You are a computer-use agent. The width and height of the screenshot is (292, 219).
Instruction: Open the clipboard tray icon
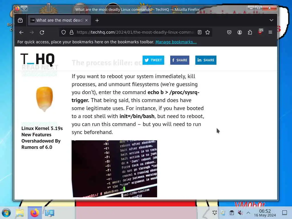tap(232, 212)
